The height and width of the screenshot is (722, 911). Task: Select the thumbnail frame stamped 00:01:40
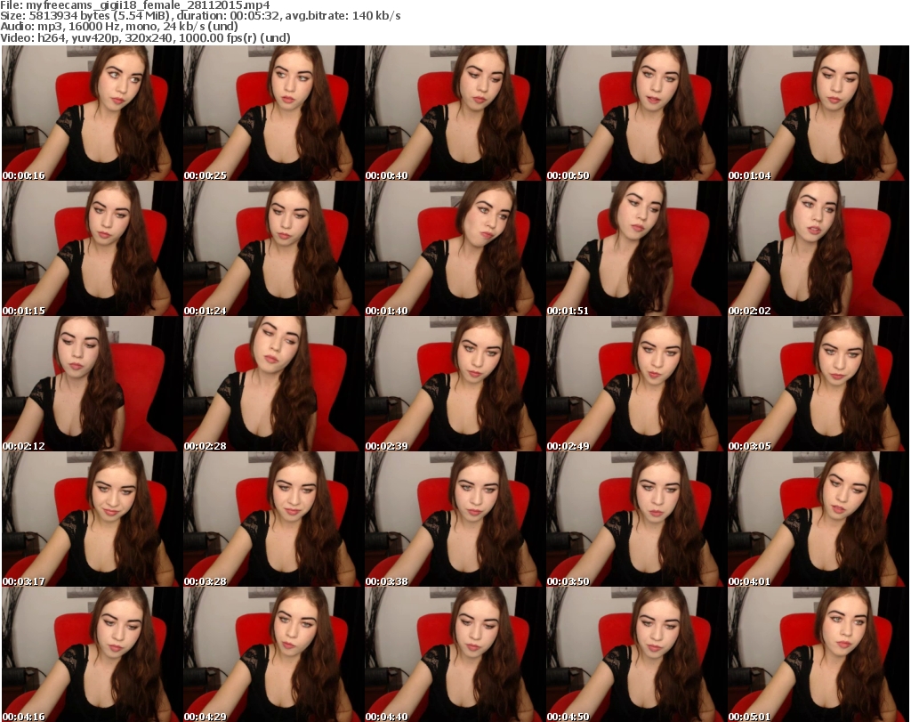(x=455, y=248)
